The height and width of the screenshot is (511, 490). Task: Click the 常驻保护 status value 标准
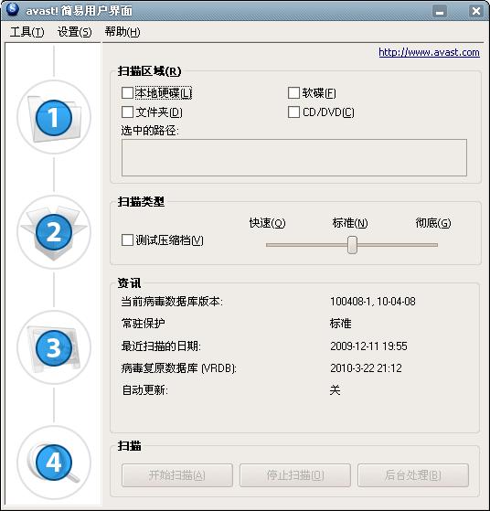(x=341, y=324)
